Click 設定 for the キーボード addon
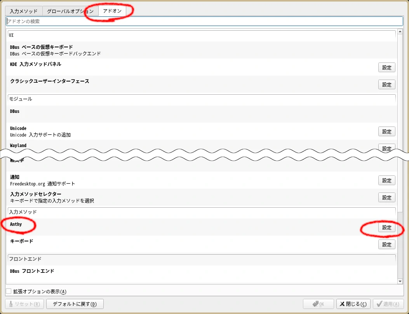 click(x=386, y=245)
